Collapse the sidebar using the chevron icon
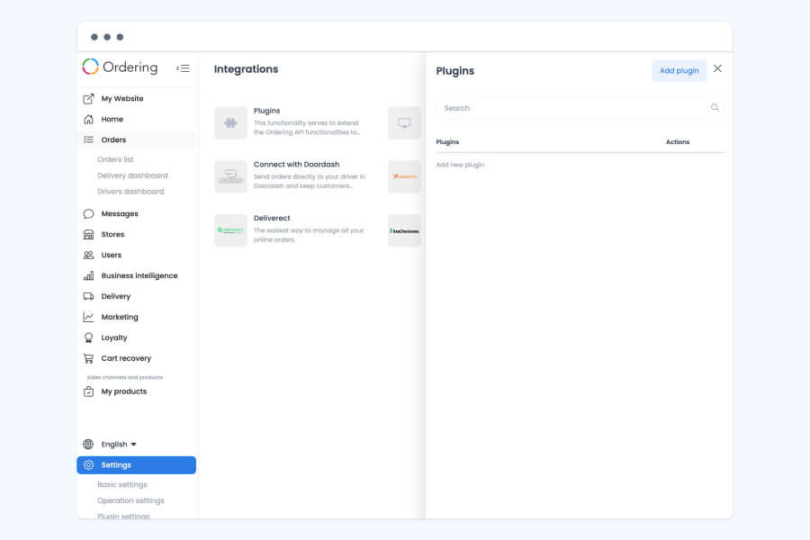 pos(184,67)
